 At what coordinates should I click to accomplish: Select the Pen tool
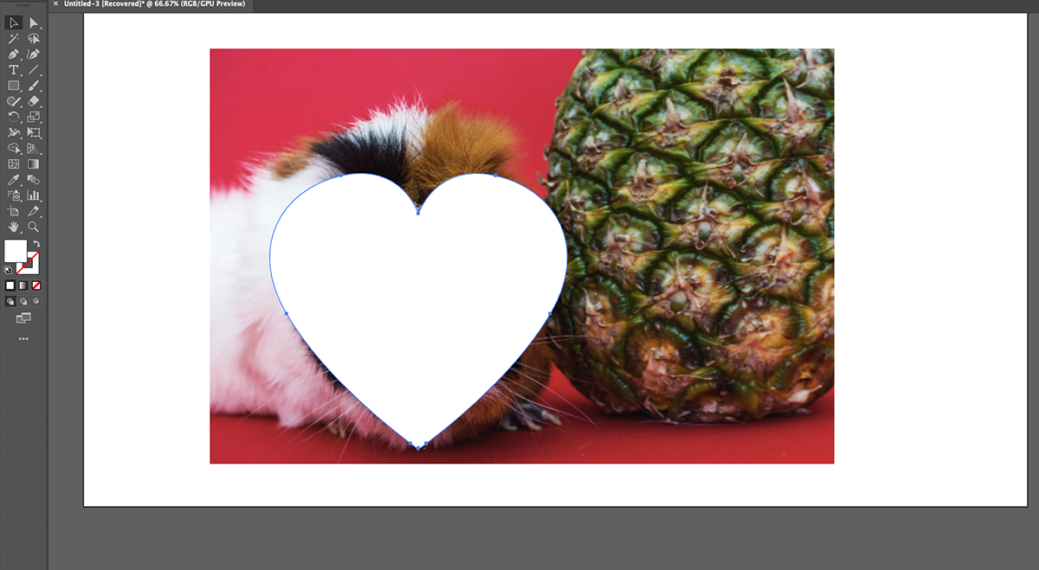pos(13,54)
